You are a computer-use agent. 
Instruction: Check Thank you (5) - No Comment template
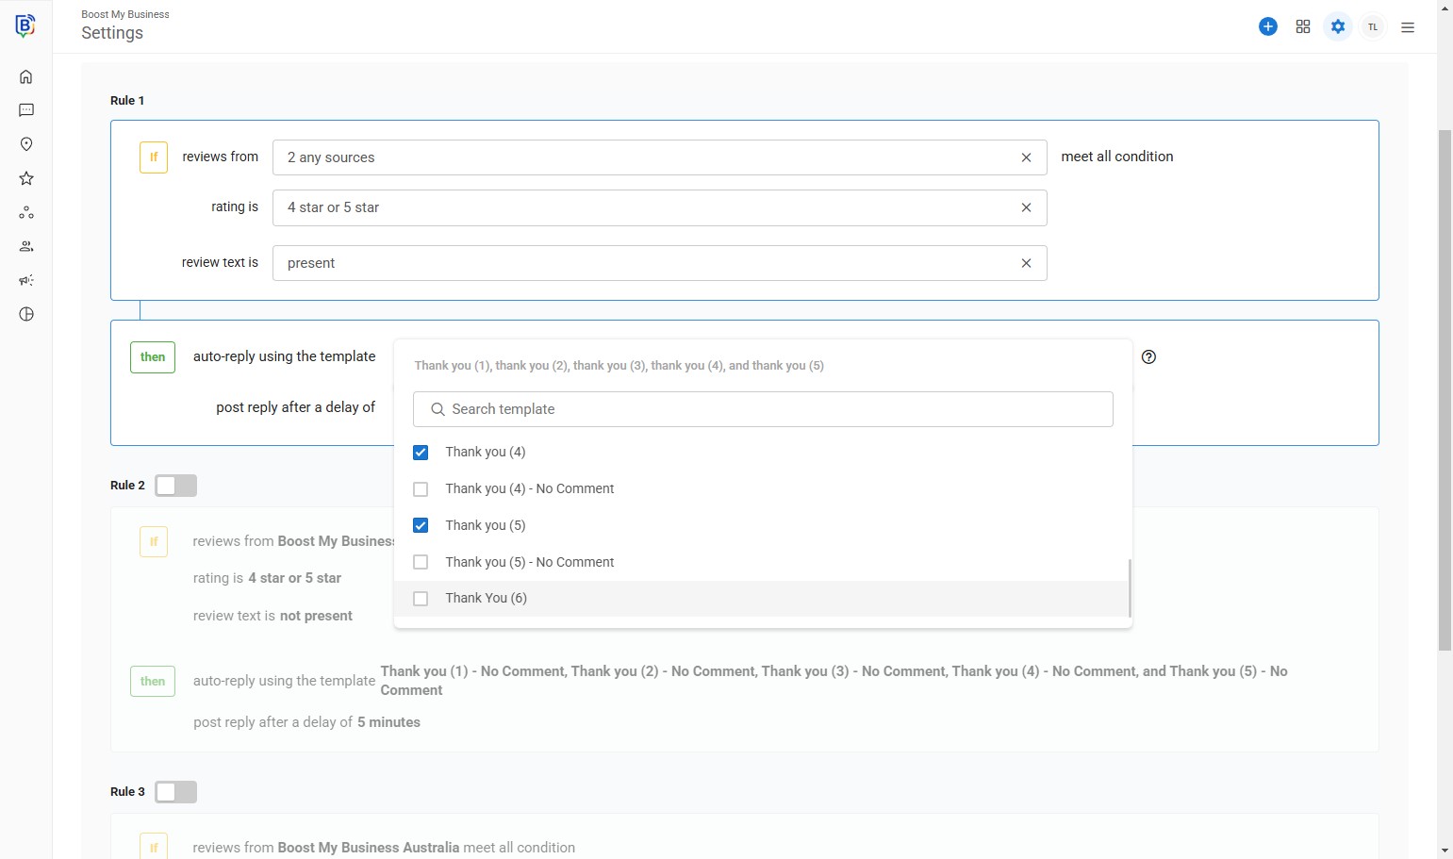click(421, 562)
